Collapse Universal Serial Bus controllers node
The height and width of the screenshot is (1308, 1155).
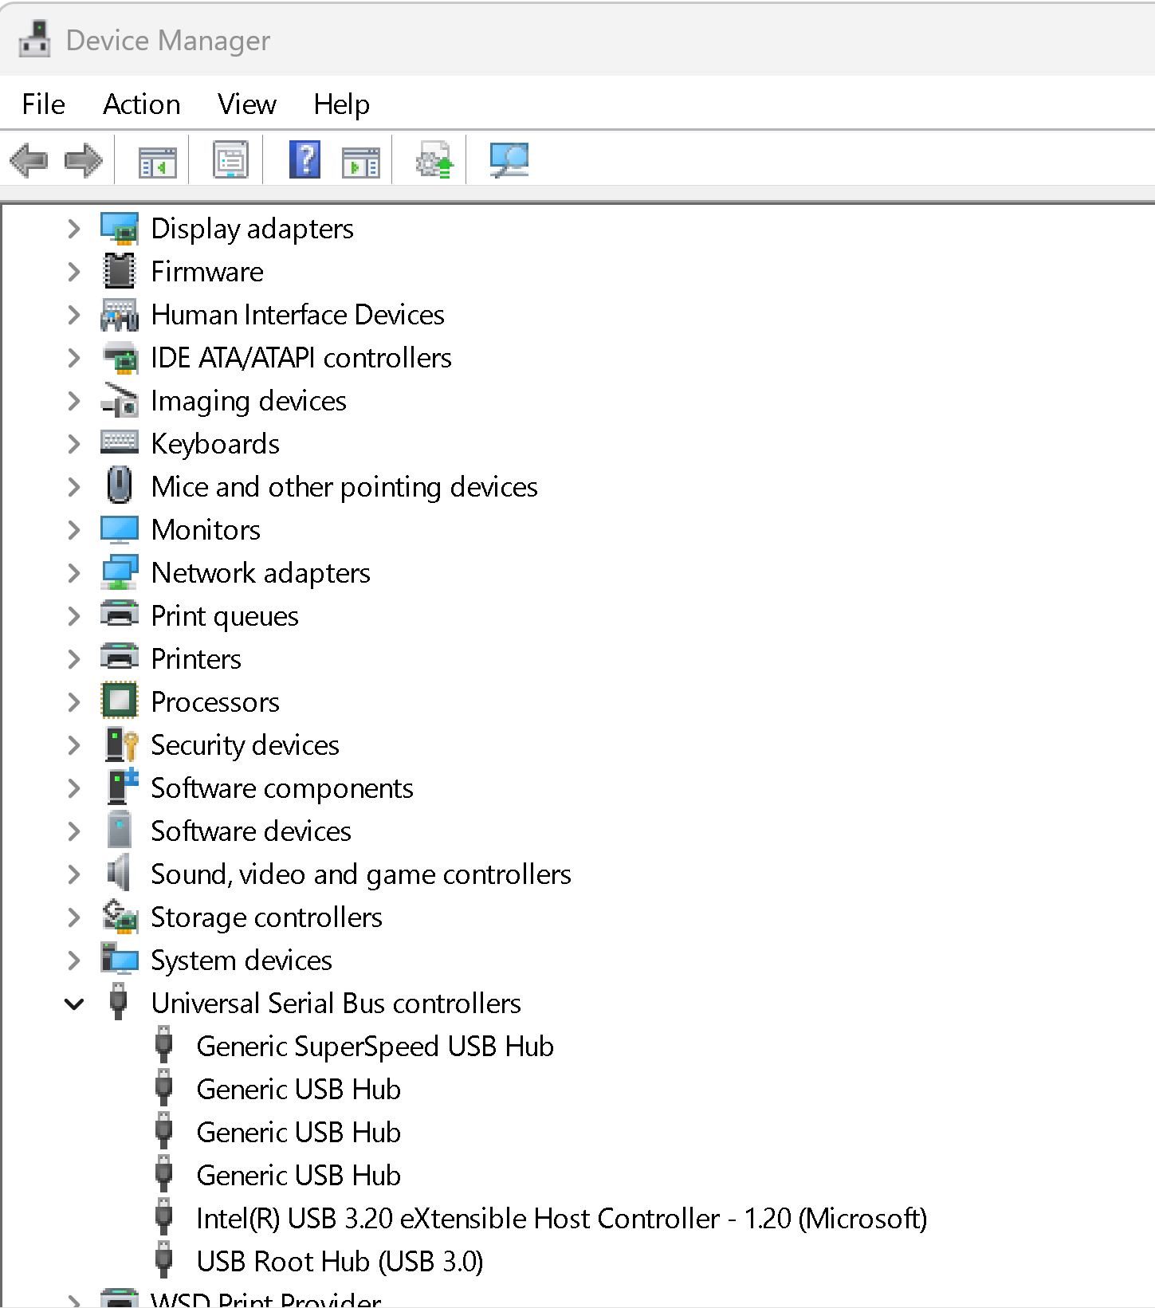tap(74, 1004)
